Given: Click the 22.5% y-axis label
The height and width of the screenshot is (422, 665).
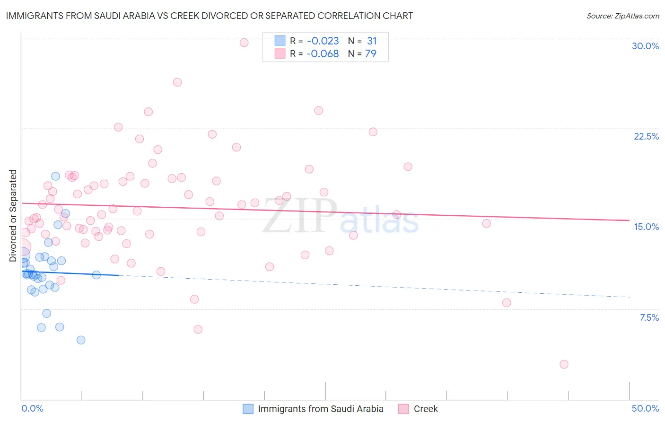Looking at the screenshot, I should point(646,136).
